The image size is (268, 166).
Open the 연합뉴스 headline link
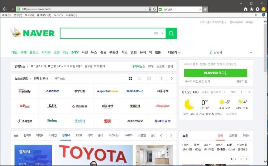click(x=68, y=66)
